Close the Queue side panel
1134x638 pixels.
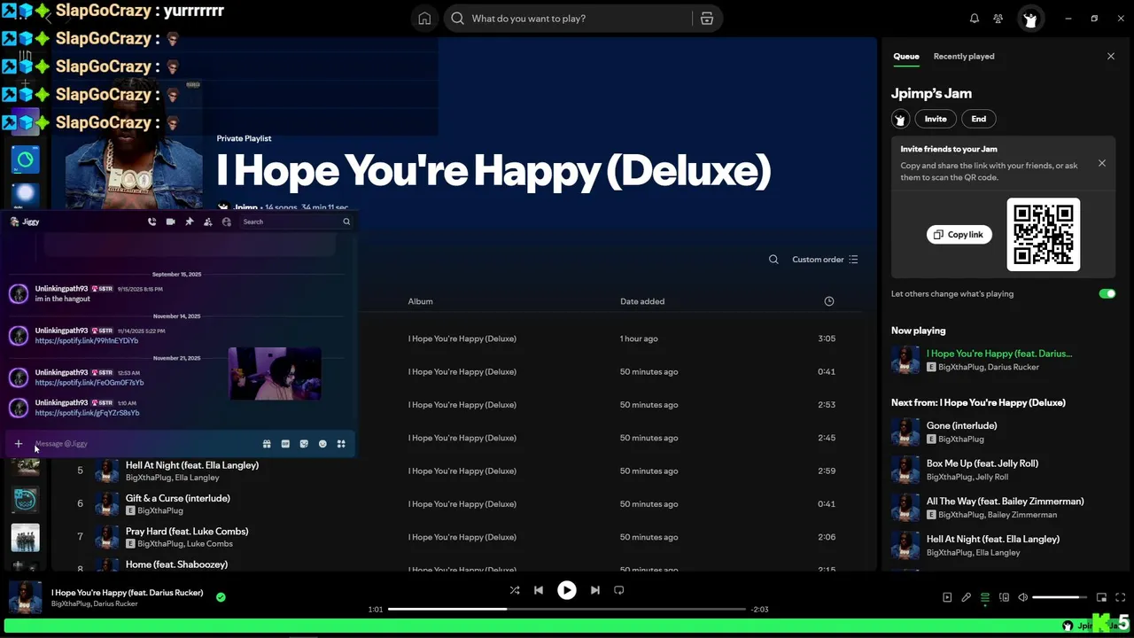1111,56
